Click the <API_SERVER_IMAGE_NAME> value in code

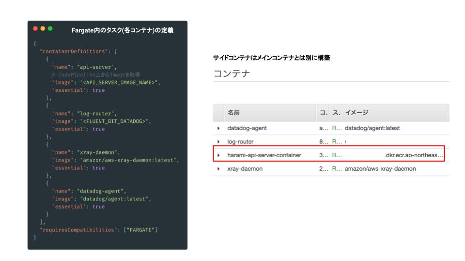[x=120, y=83]
